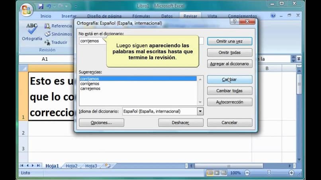Close the Ortografía dialog
This screenshot has width=321, height=180.
click(x=247, y=21)
